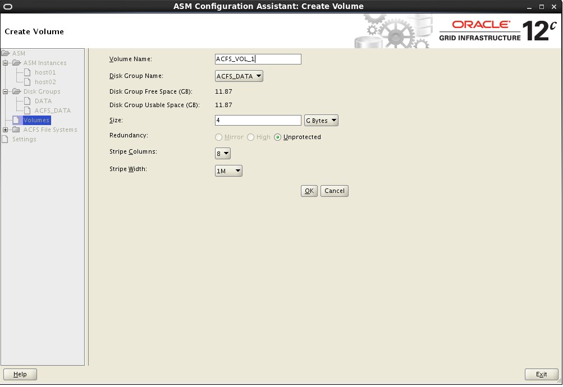Click the Volume Name label

[131, 59]
